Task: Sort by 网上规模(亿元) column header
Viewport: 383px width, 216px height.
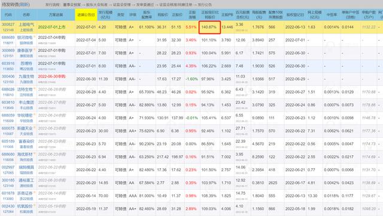Action: [x=314, y=14]
